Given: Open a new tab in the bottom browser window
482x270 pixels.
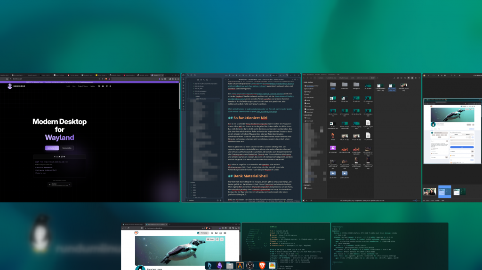Looking at the screenshot, I should point(169,224).
